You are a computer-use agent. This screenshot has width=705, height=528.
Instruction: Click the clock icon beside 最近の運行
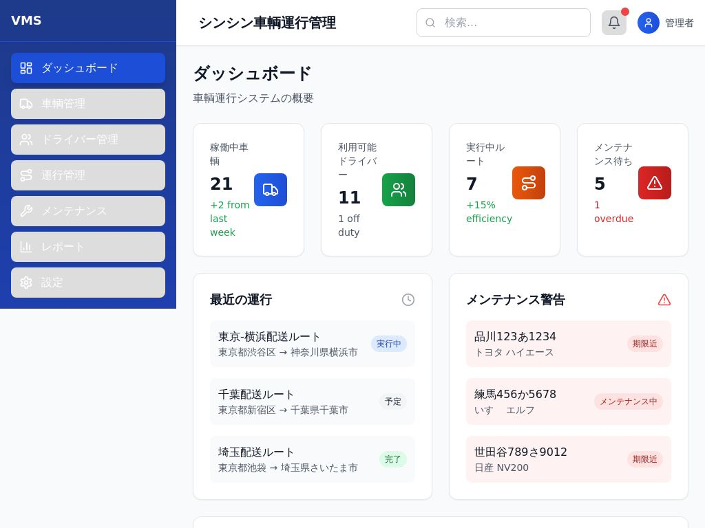408,300
